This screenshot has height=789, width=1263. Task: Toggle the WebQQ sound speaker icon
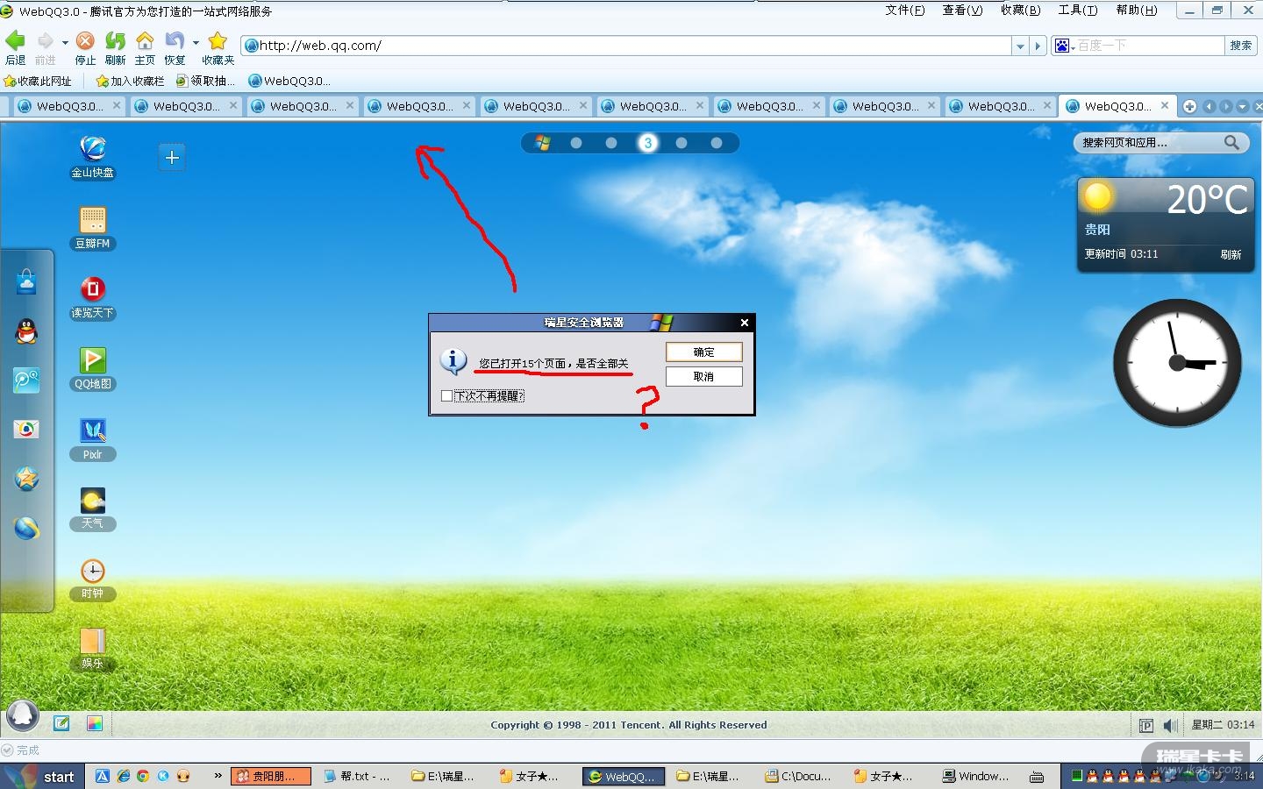(1170, 725)
